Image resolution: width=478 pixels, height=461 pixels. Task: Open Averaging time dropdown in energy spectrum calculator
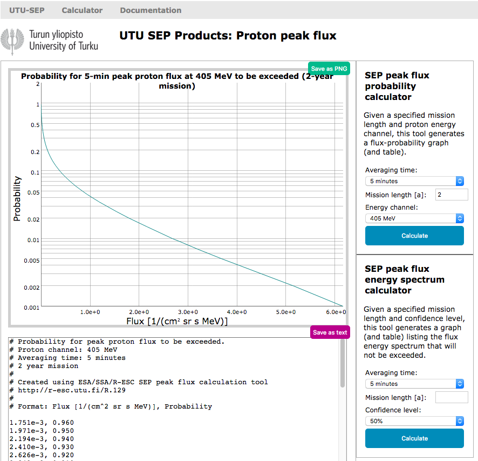(414, 384)
